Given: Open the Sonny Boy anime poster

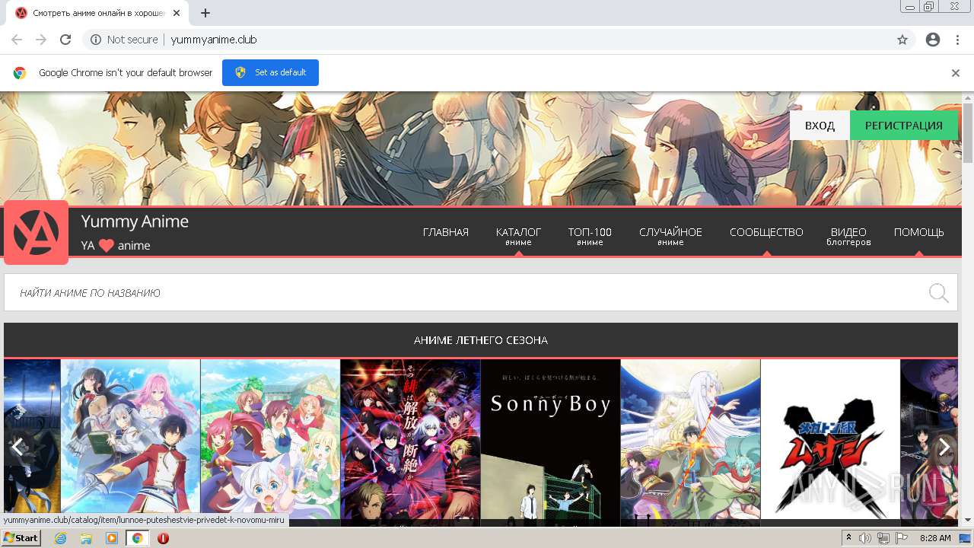Looking at the screenshot, I should 550,442.
